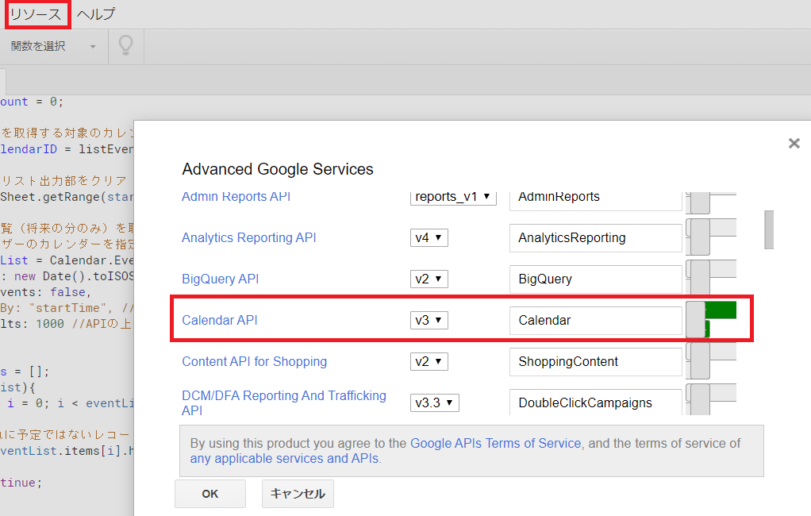Toggle the BigQuery API switch
This screenshot has height=516, width=811.
coord(711,278)
